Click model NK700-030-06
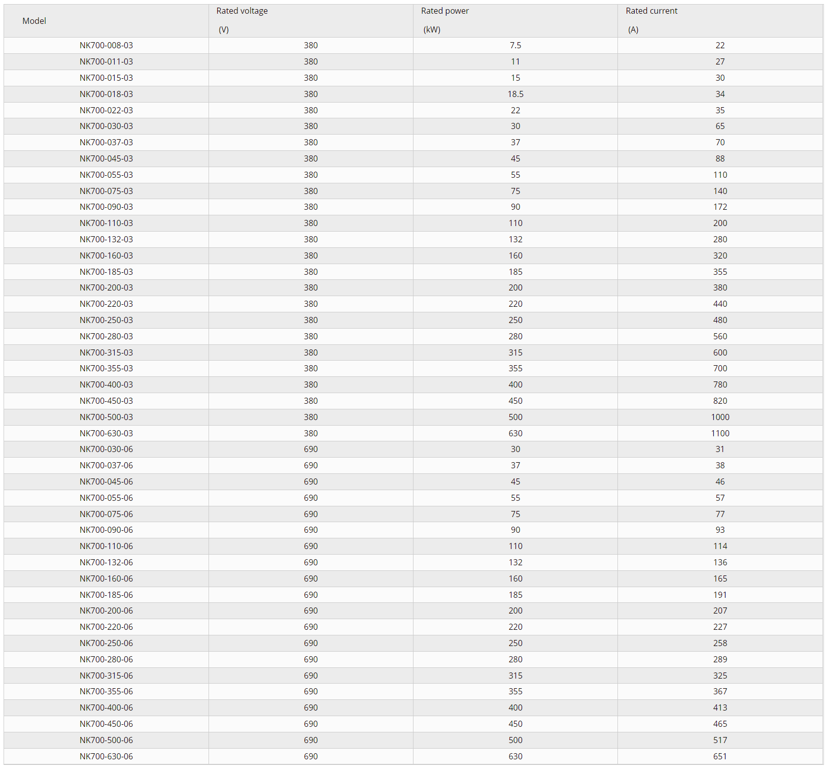Viewport: 827px width, 771px height. coord(106,449)
